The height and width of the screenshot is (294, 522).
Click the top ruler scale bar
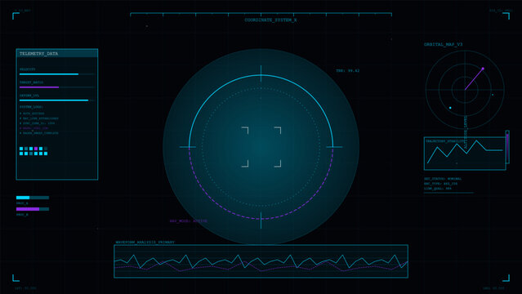tap(261, 15)
